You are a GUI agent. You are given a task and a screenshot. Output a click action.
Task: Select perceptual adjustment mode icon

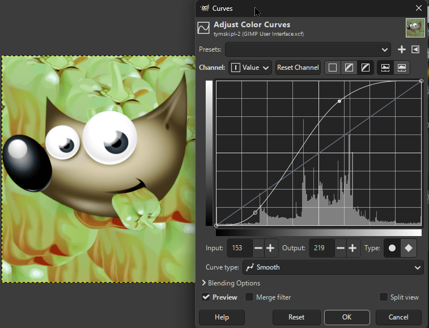click(x=366, y=68)
